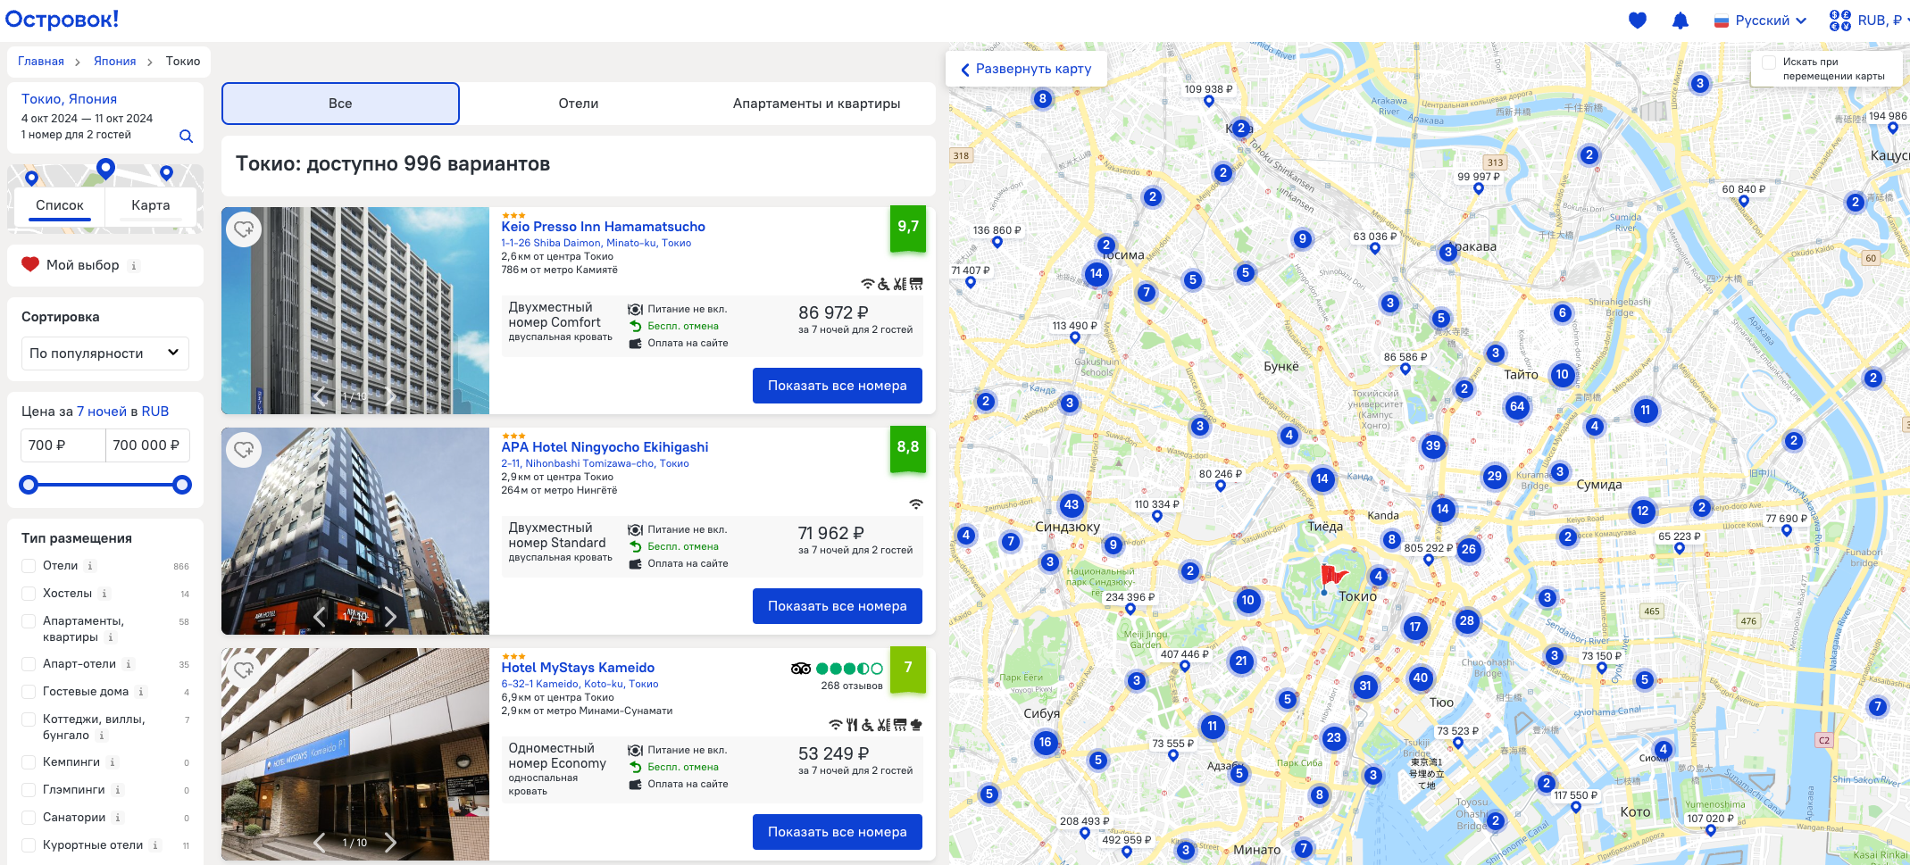Open Keio Presso Inn address link

596,243
